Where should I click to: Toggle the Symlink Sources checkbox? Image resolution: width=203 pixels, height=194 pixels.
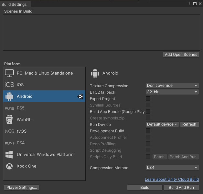click(x=148, y=105)
